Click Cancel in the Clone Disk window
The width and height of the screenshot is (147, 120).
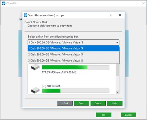tap(128, 115)
